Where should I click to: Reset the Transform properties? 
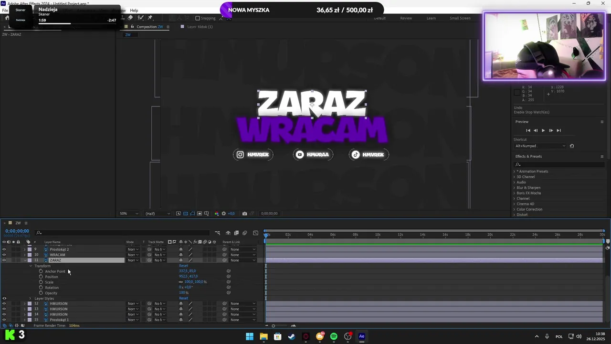pyautogui.click(x=183, y=266)
